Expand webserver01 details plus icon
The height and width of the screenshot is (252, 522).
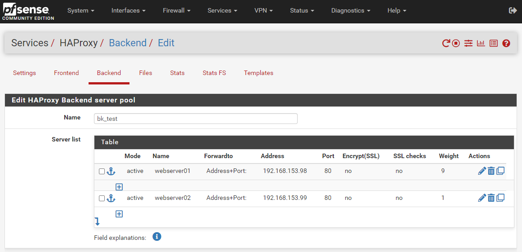pos(119,187)
